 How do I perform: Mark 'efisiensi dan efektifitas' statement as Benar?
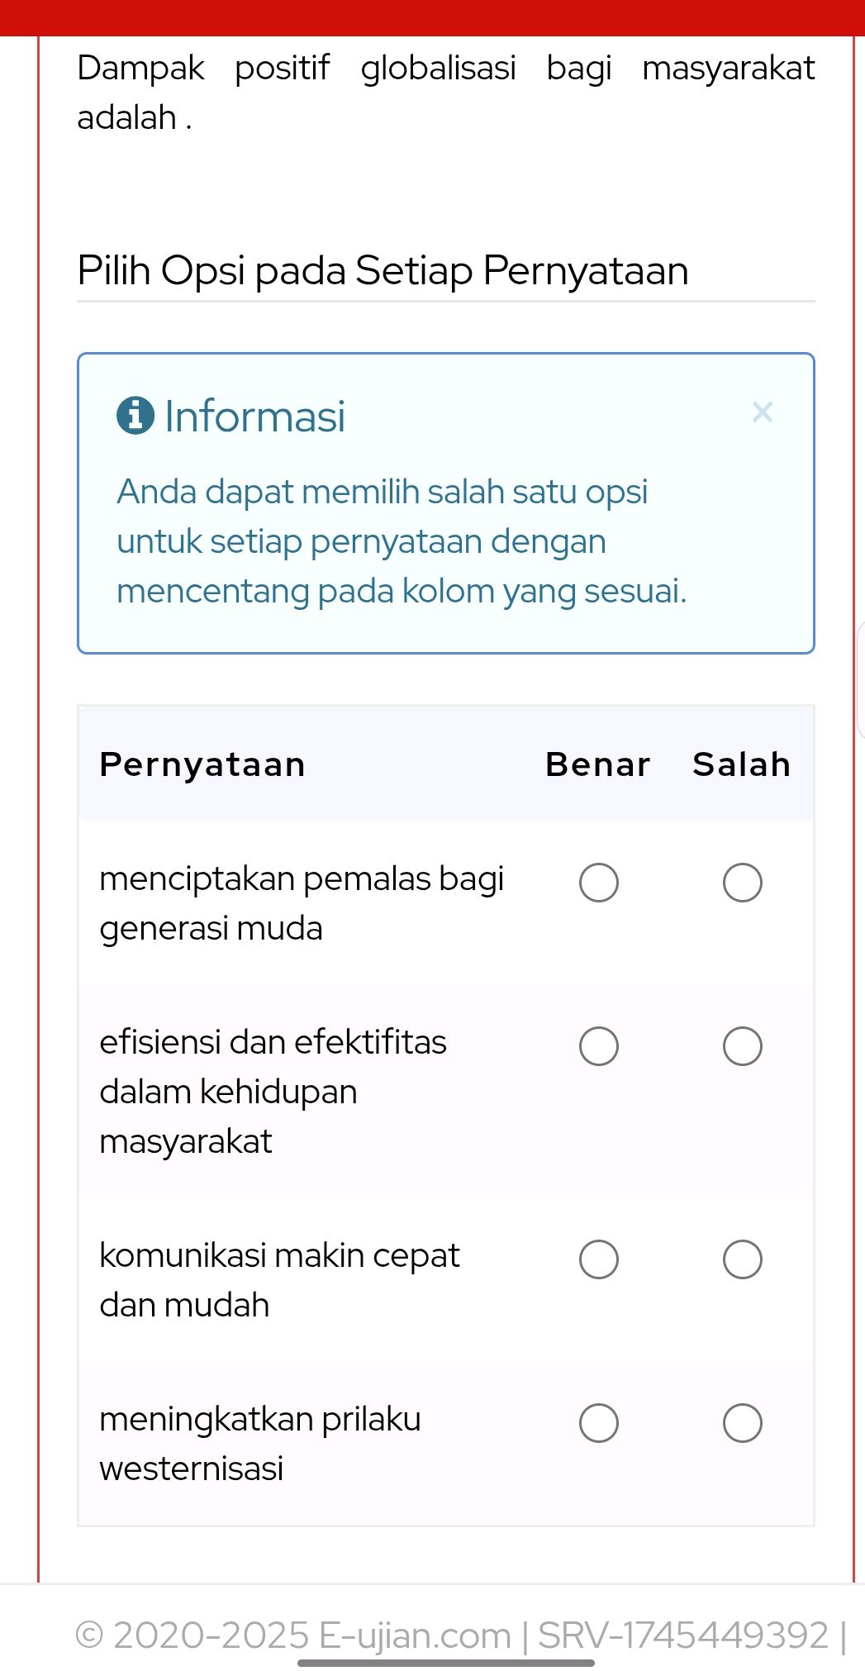tap(598, 1045)
